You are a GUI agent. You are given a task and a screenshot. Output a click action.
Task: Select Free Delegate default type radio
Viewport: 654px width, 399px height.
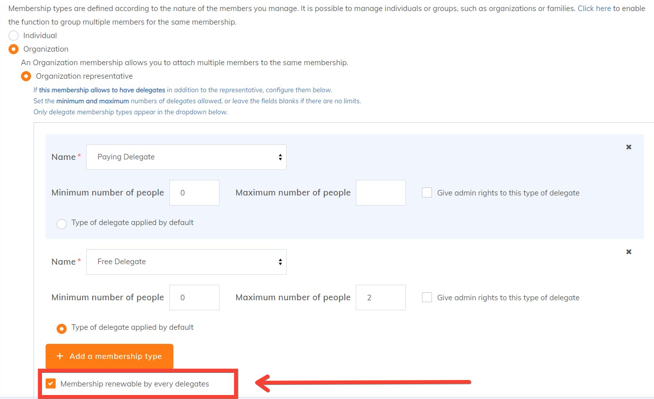(62, 329)
